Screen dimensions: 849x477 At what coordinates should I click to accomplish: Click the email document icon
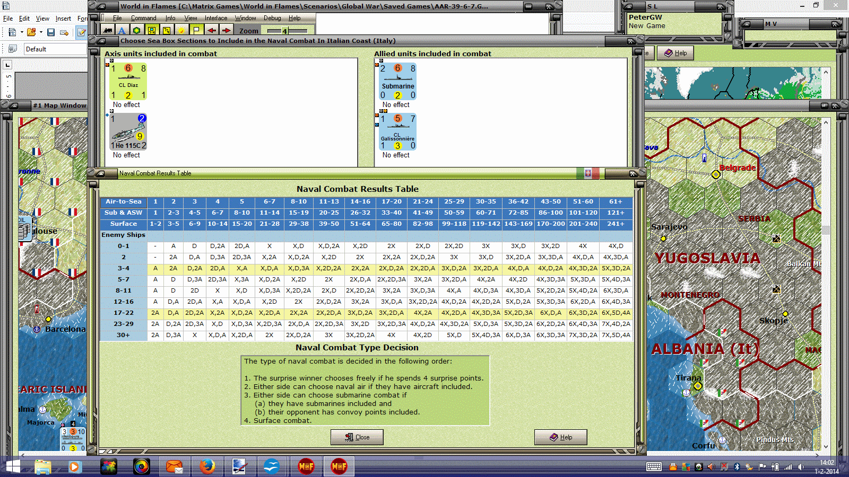tap(64, 32)
